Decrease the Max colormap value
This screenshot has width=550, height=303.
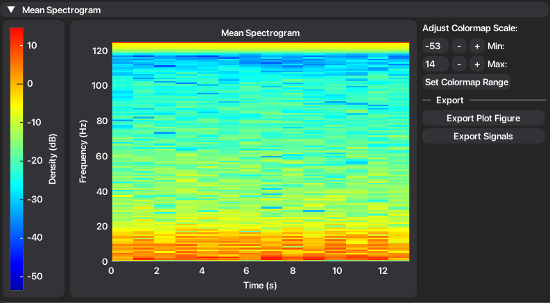click(x=459, y=64)
